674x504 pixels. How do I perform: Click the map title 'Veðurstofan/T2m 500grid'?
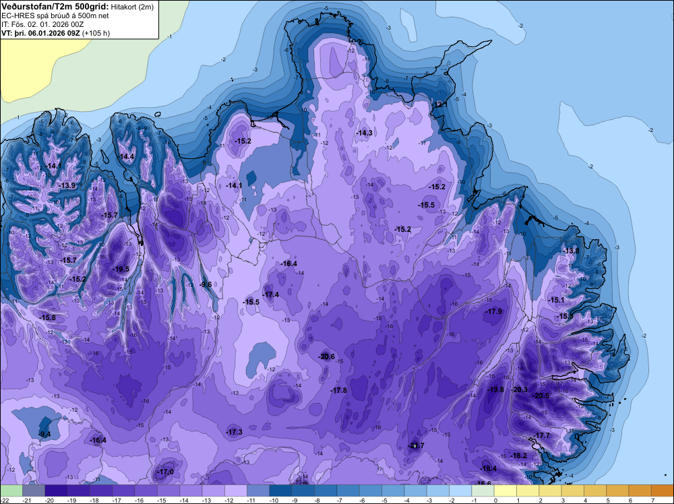pos(55,7)
